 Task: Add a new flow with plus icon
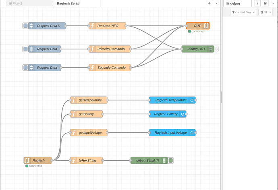209,3
